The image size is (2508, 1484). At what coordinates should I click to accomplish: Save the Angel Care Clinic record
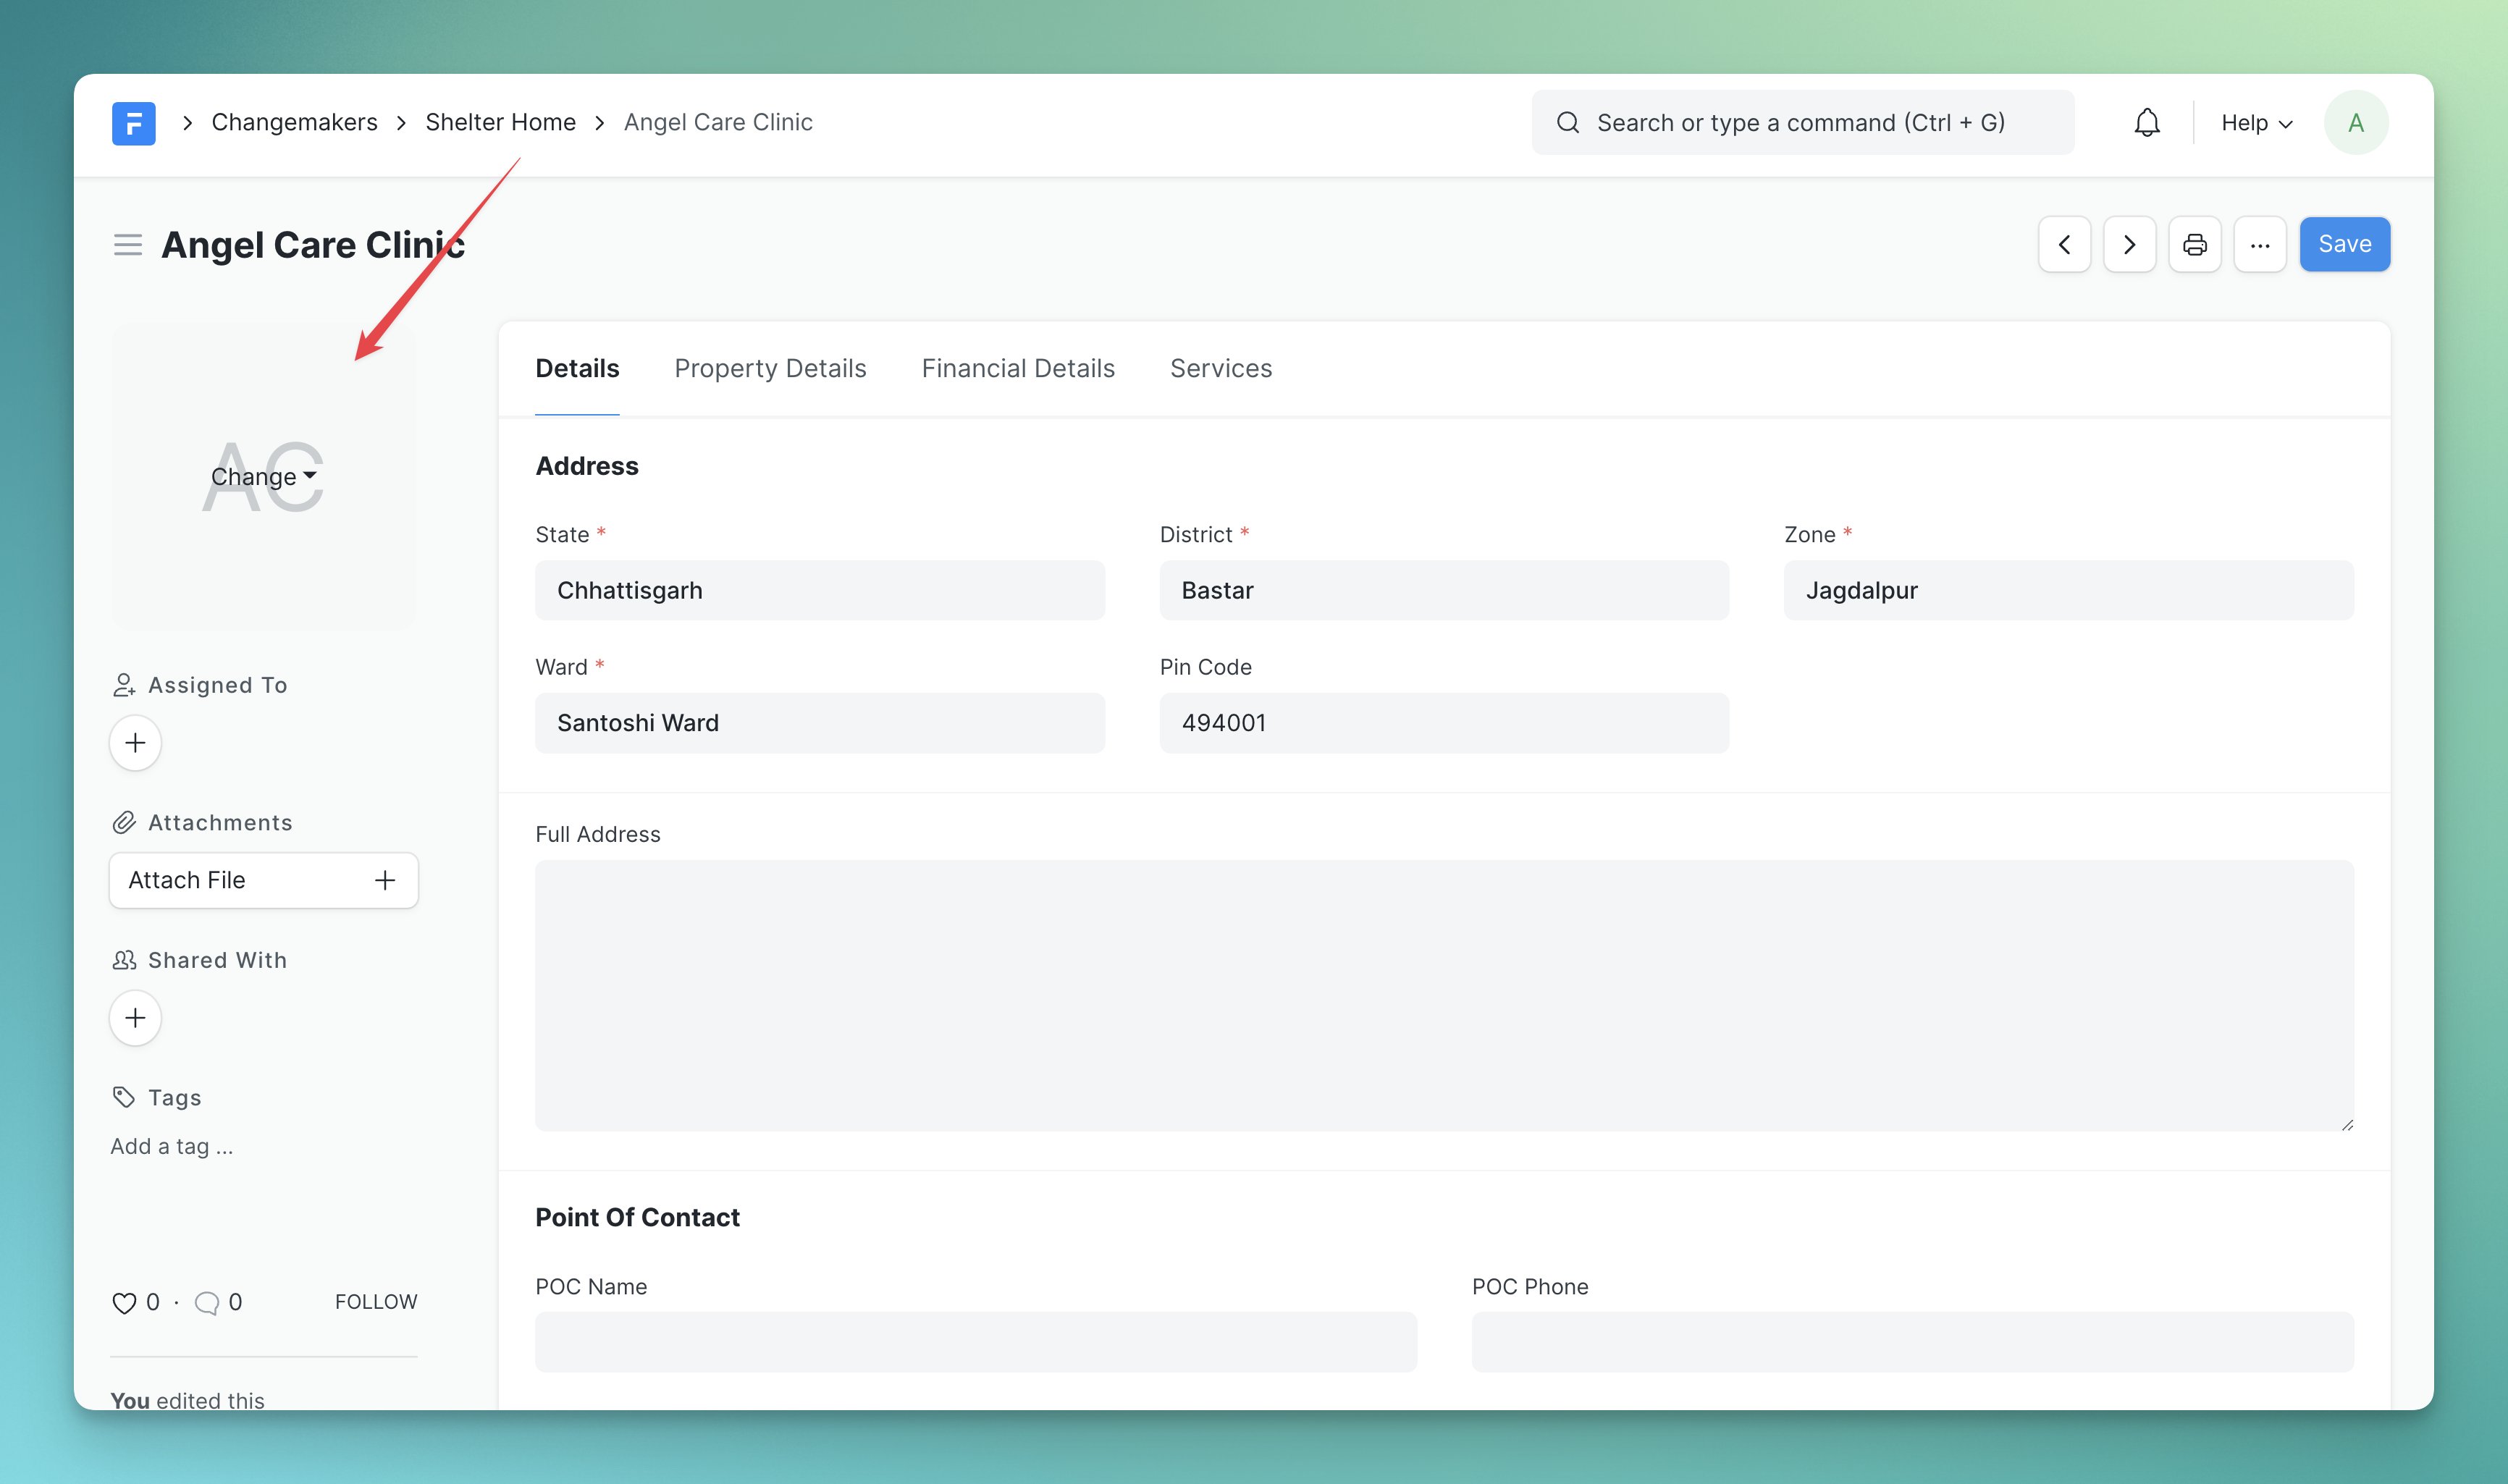point(2344,244)
